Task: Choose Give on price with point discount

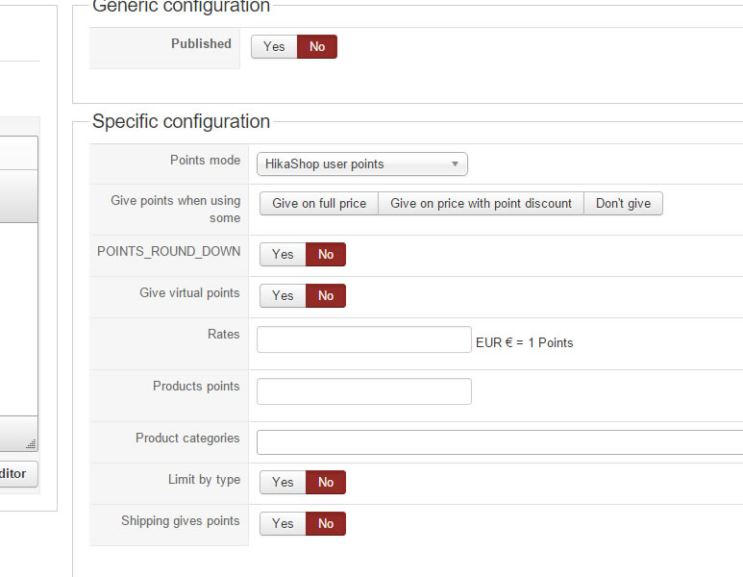Action: [x=481, y=204]
